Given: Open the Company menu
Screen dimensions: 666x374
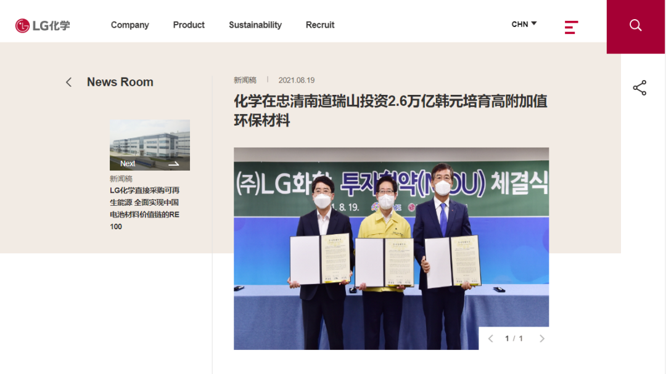Looking at the screenshot, I should pyautogui.click(x=129, y=25).
